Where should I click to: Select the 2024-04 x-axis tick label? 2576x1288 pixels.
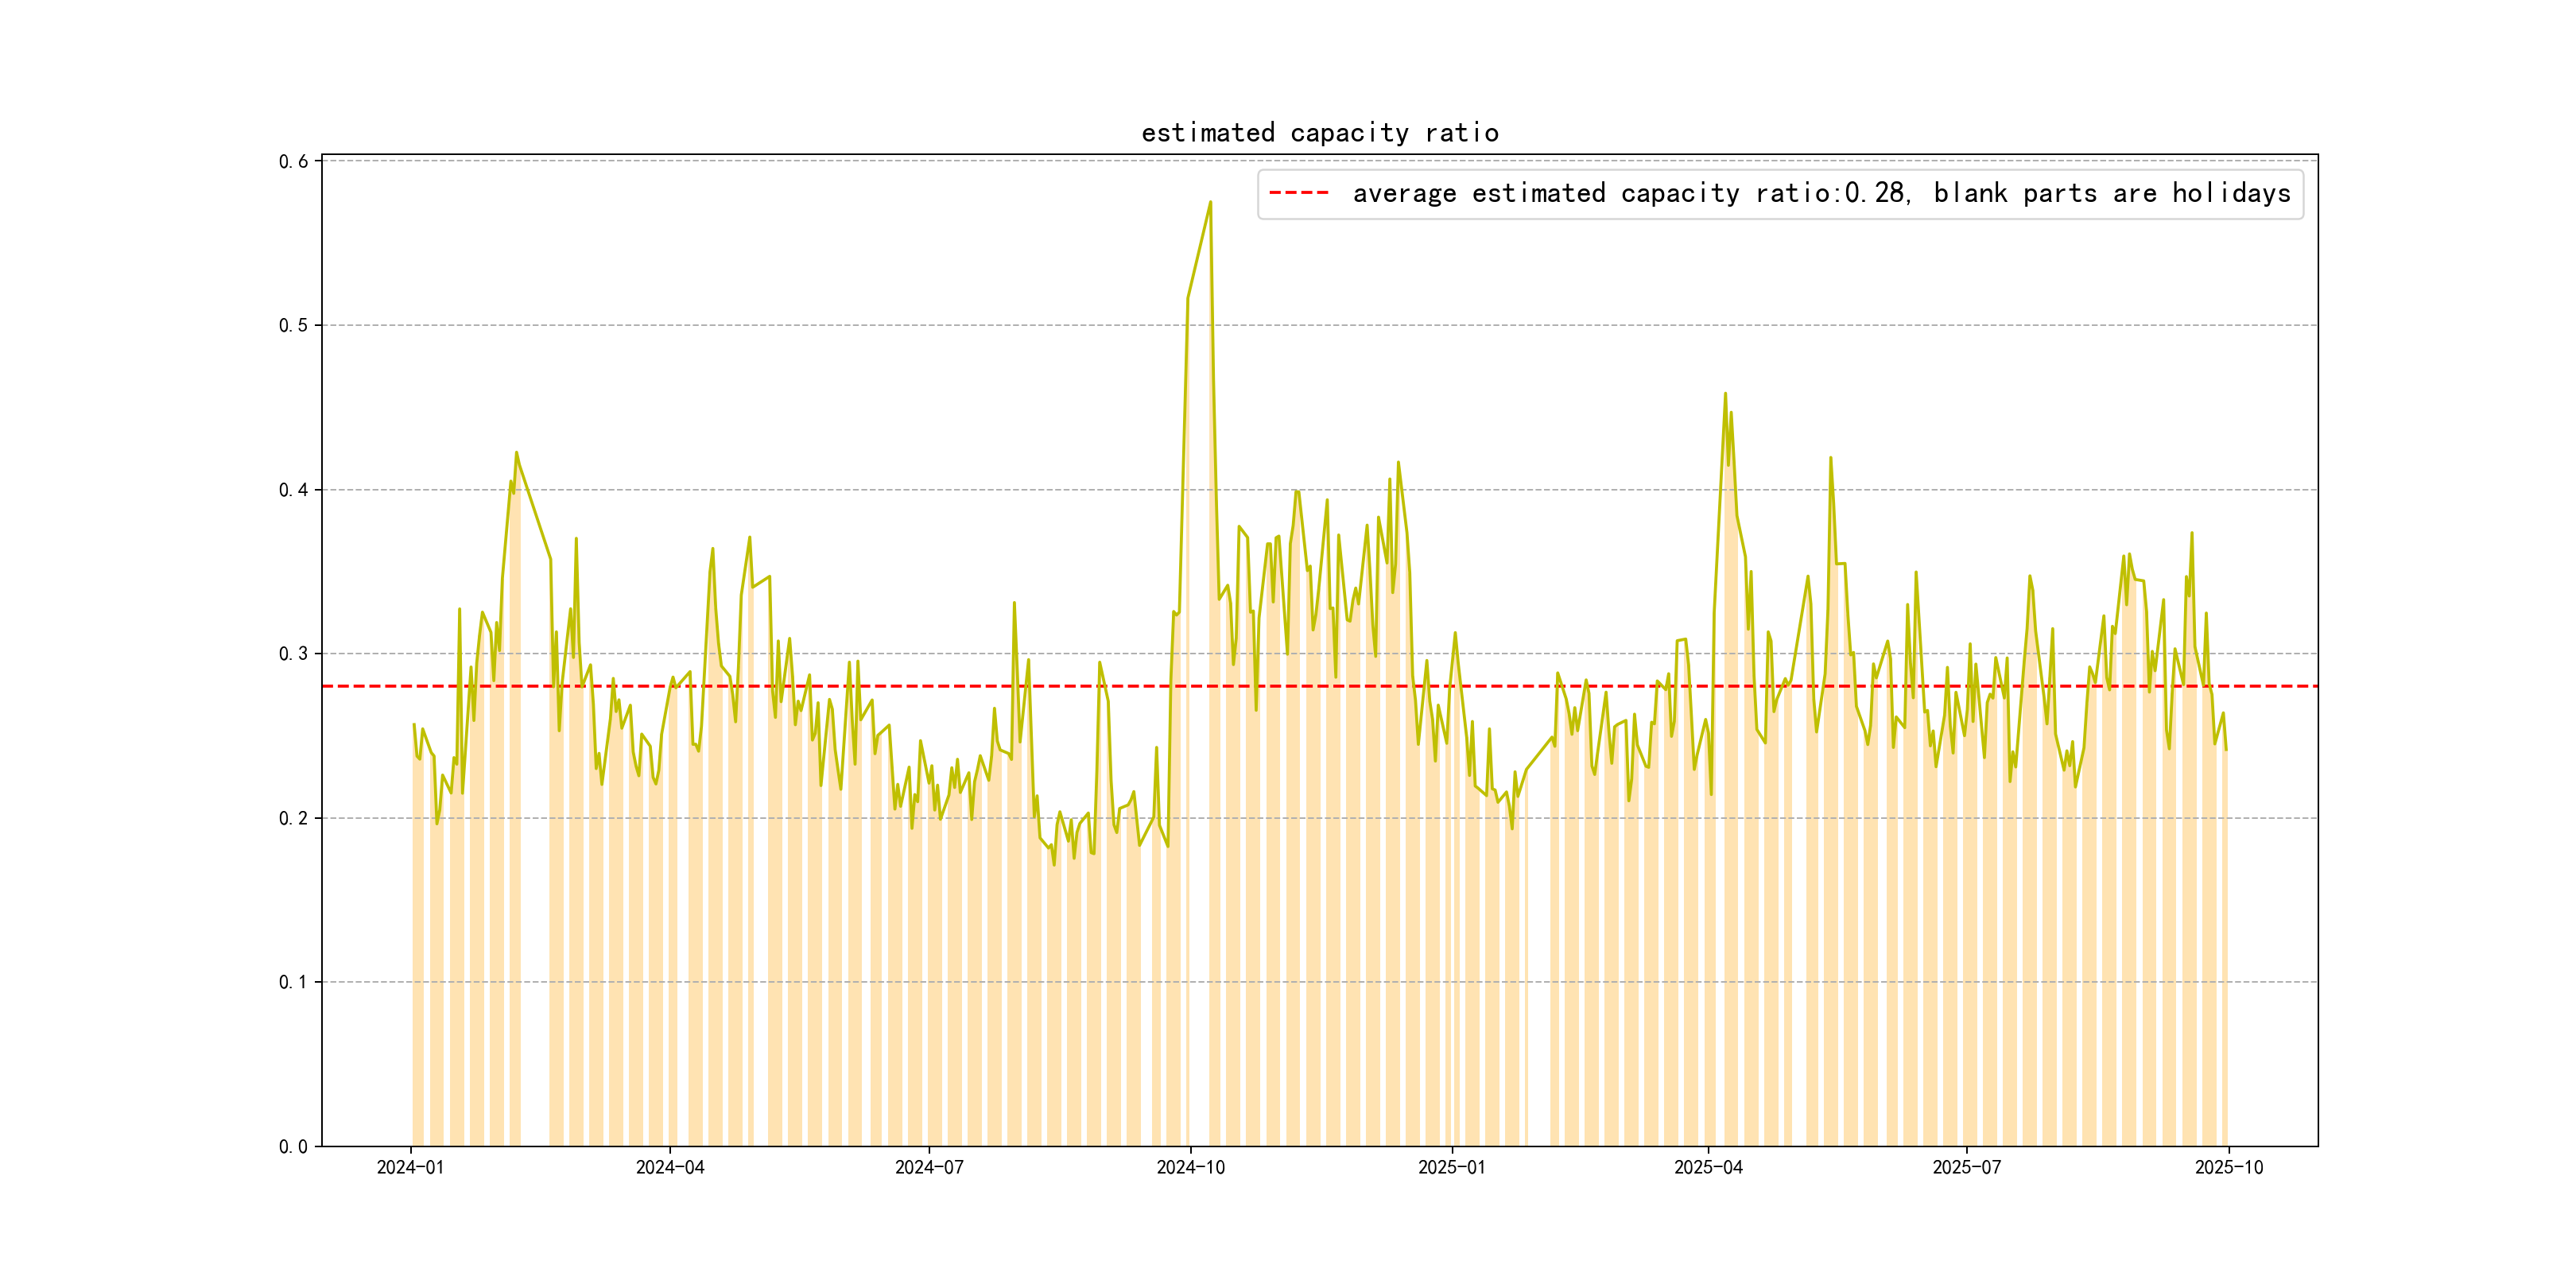pos(670,1167)
